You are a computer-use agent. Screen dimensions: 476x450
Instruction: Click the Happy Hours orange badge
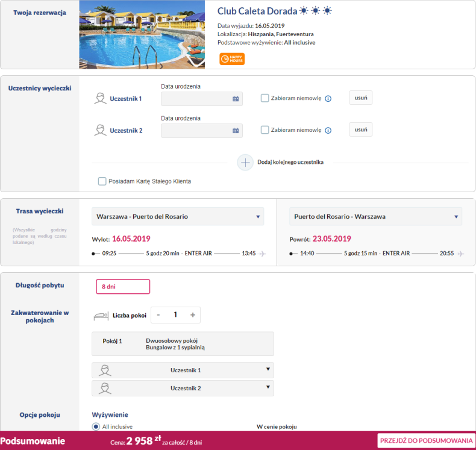[232, 59]
